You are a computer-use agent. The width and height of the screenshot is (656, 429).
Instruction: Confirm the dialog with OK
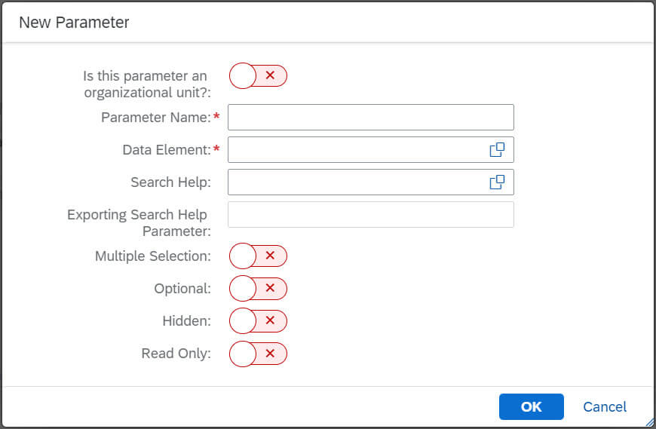pyautogui.click(x=532, y=407)
